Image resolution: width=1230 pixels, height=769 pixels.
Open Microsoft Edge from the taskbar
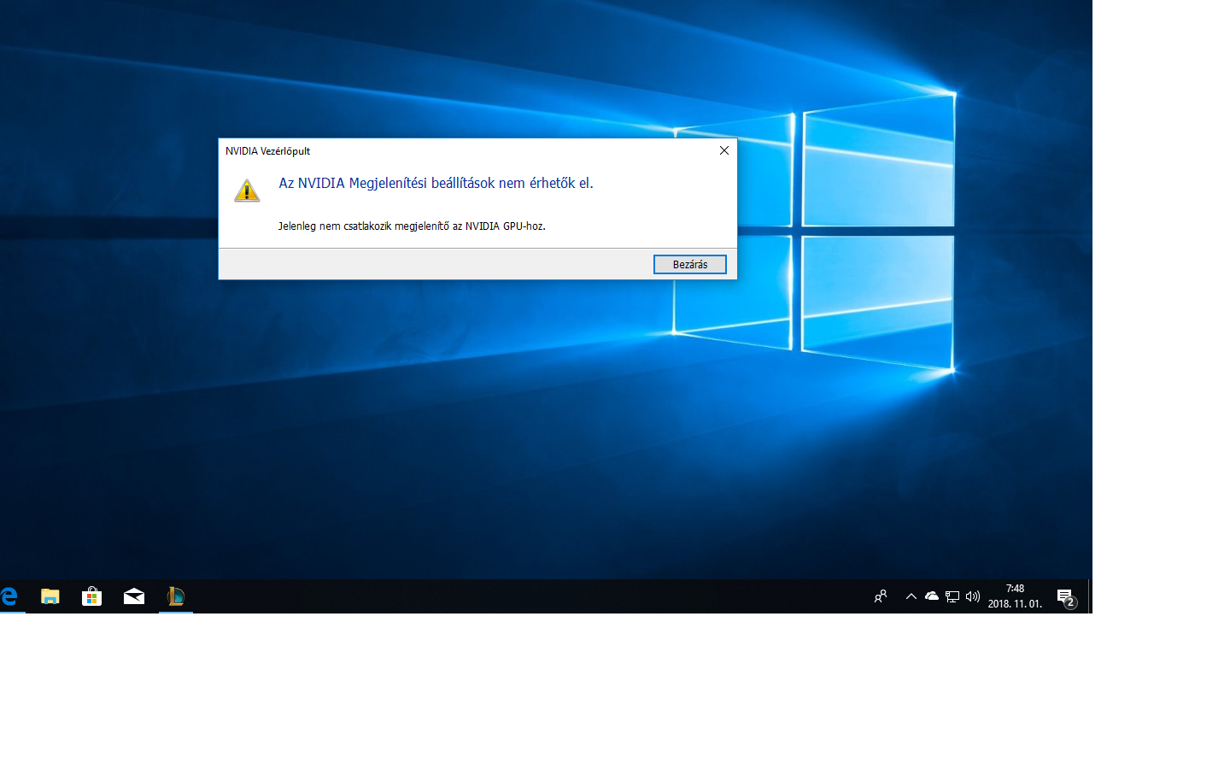pos(9,596)
